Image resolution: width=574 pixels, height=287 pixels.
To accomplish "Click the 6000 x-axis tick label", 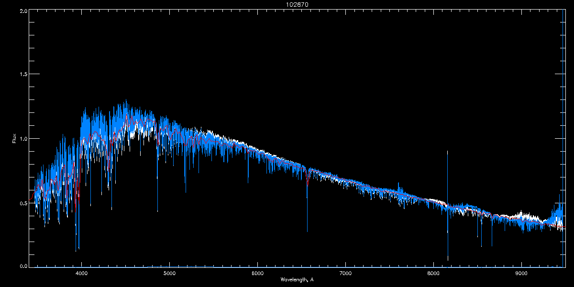I will click(x=257, y=273).
